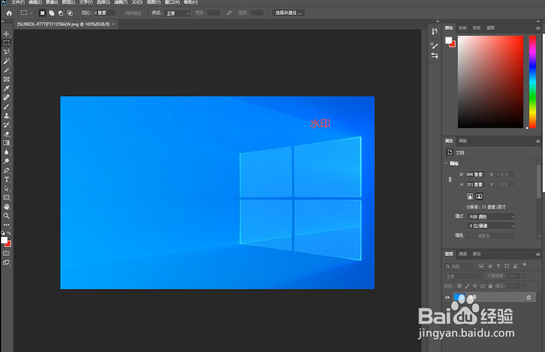The width and height of the screenshot is (545, 352).
Task: Change the screen mode icon
Action: point(6,263)
